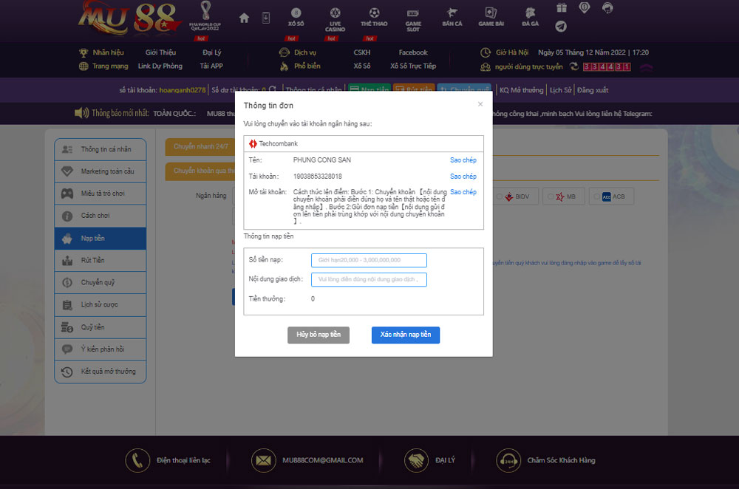Open the Live Casino icon
Viewport: 739px width, 489px height.
click(335, 19)
